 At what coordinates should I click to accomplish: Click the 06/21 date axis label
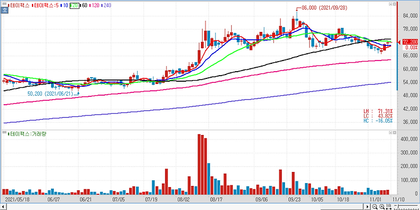tap(86, 199)
